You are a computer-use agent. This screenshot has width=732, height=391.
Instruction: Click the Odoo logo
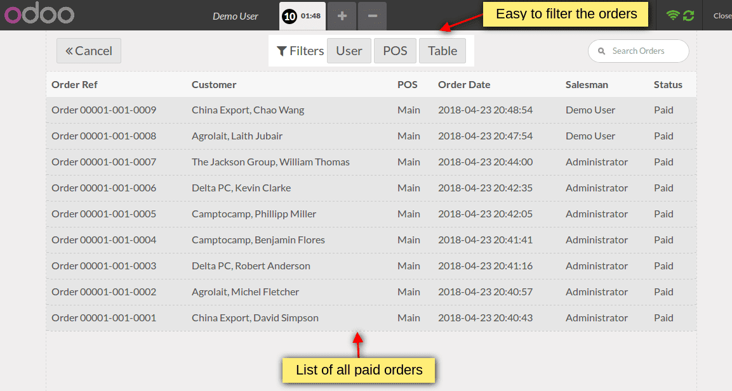pyautogui.click(x=39, y=15)
